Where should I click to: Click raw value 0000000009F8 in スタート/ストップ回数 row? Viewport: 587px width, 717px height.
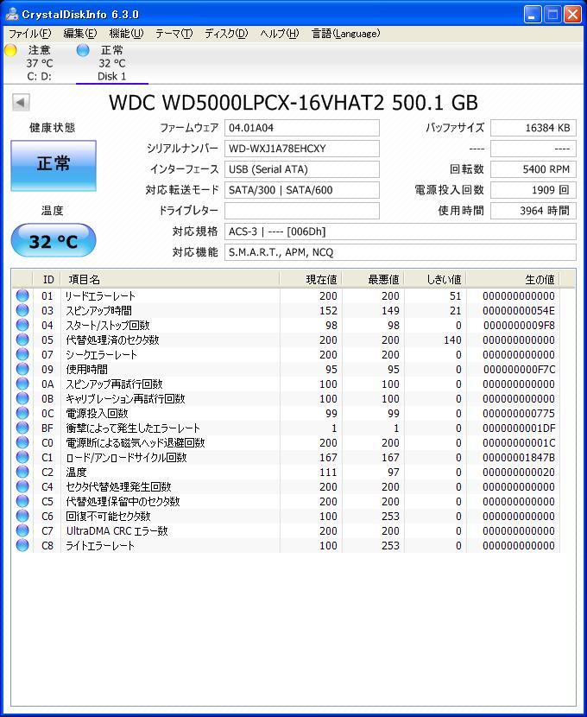click(519, 326)
